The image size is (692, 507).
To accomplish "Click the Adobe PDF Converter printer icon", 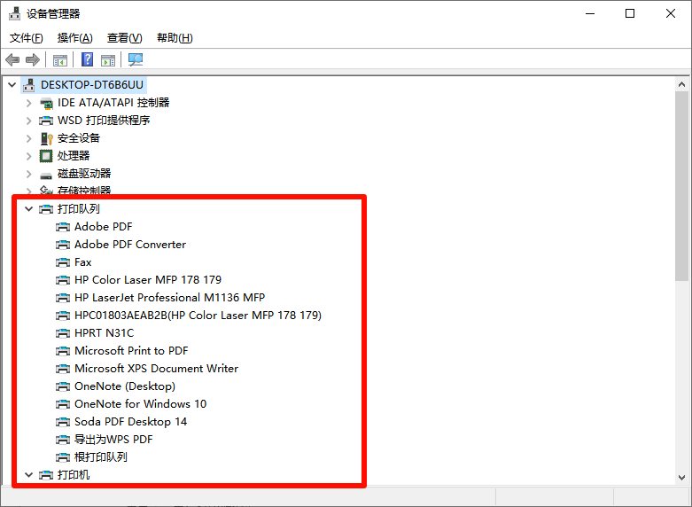I will tap(63, 245).
